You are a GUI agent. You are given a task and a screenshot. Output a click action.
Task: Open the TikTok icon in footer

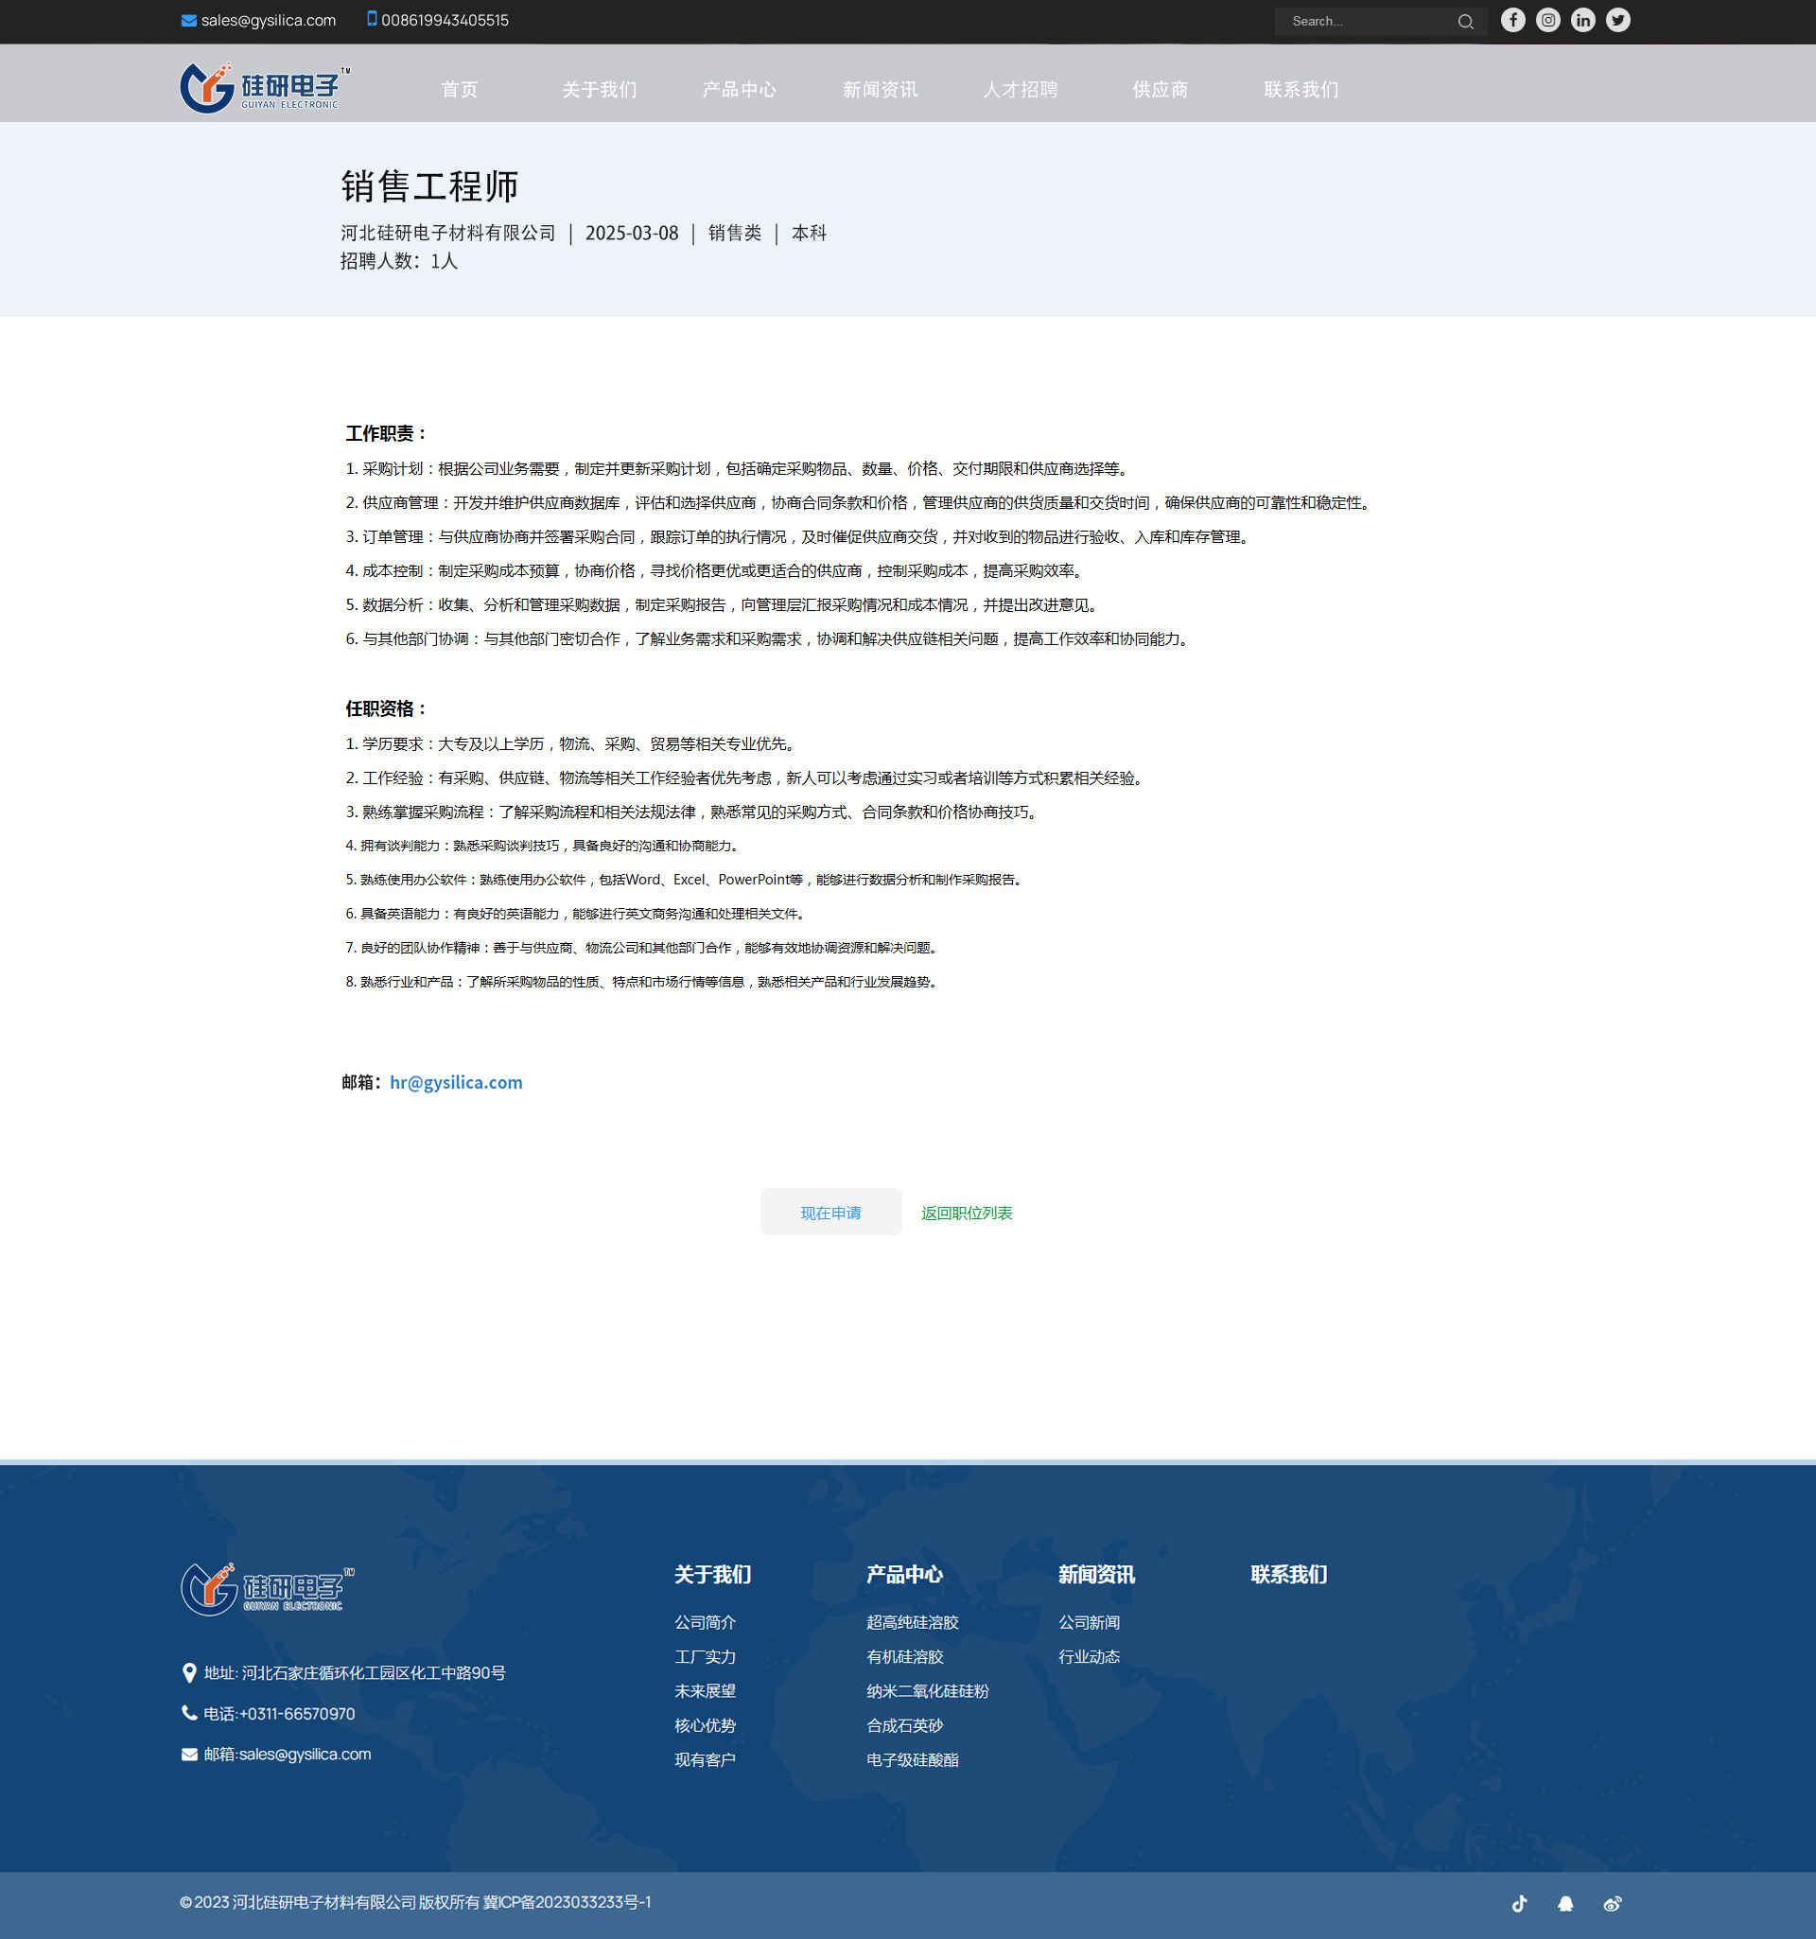[1520, 1903]
